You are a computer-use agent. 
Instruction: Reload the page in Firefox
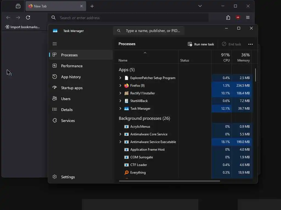pos(28,17)
